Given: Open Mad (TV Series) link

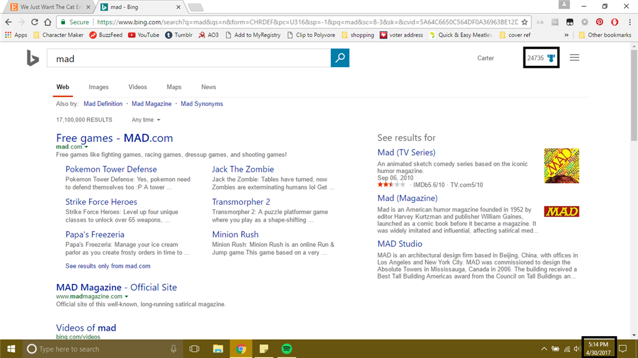Looking at the screenshot, I should (406, 153).
